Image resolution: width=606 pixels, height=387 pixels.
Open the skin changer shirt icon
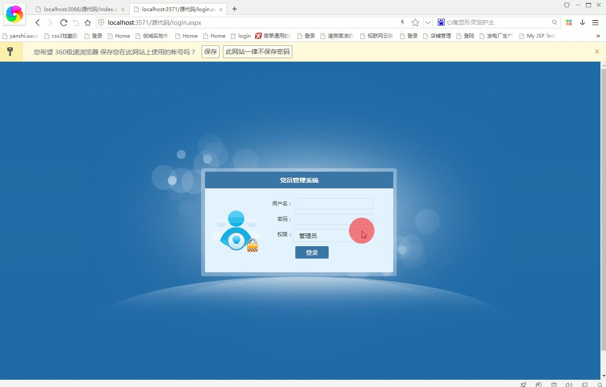(x=567, y=5)
